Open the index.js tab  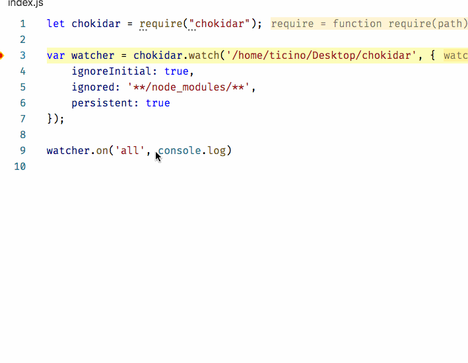click(x=26, y=3)
